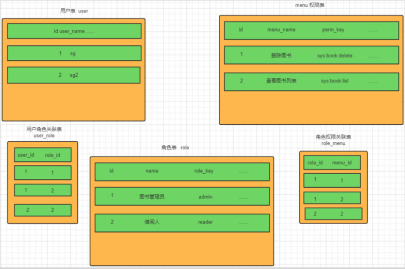Image resolution: width=405 pixels, height=269 pixels.
Task: Click 'role_id' header in role_menu table
Action: 315,163
